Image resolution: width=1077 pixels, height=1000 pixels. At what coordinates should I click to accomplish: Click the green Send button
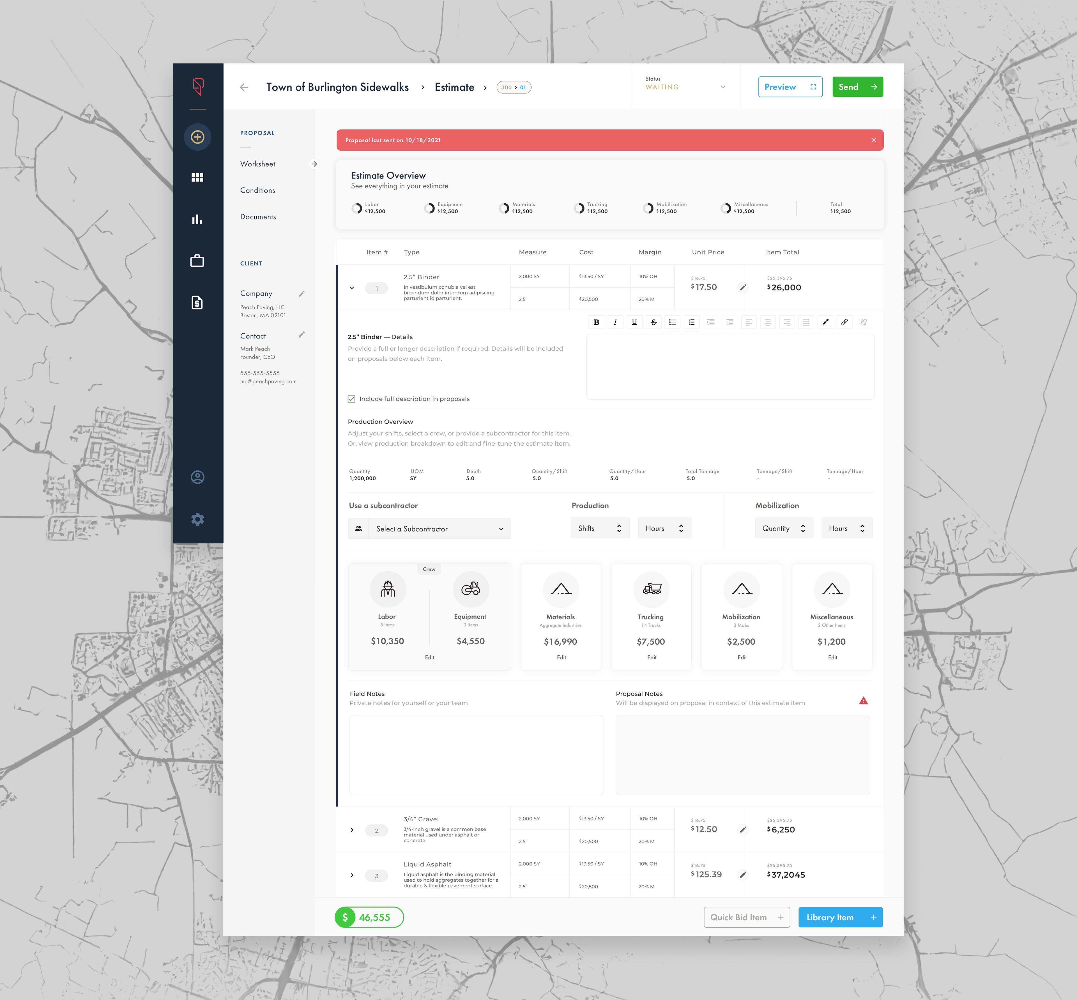pos(857,87)
